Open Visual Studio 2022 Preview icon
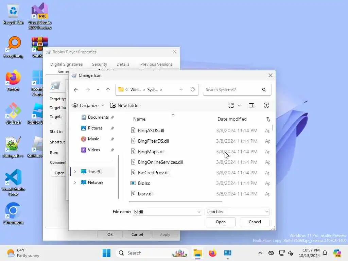Screen dimensions: 348x261 [x=40, y=16]
